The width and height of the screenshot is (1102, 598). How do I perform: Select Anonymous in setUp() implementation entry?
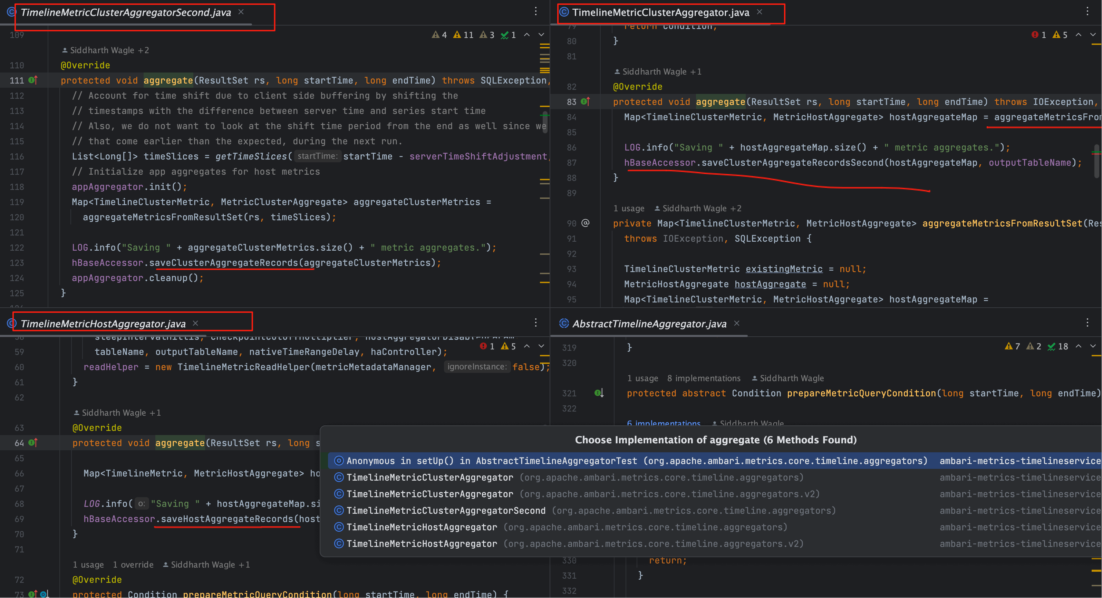[714, 461]
